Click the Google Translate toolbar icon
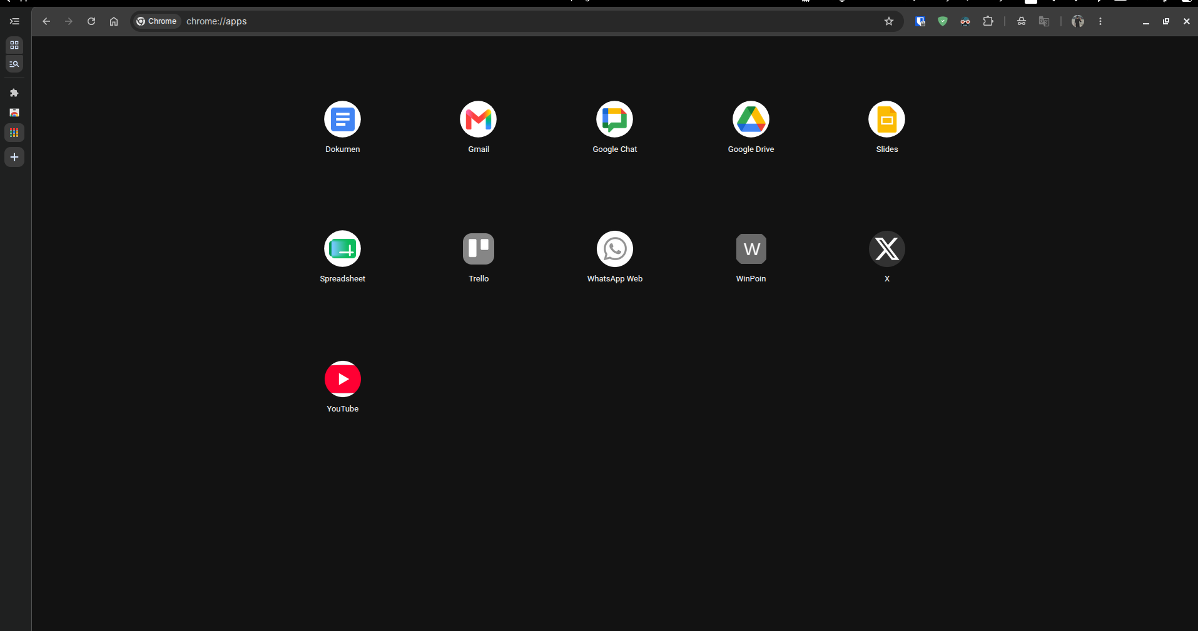The height and width of the screenshot is (631, 1198). [x=1044, y=21]
